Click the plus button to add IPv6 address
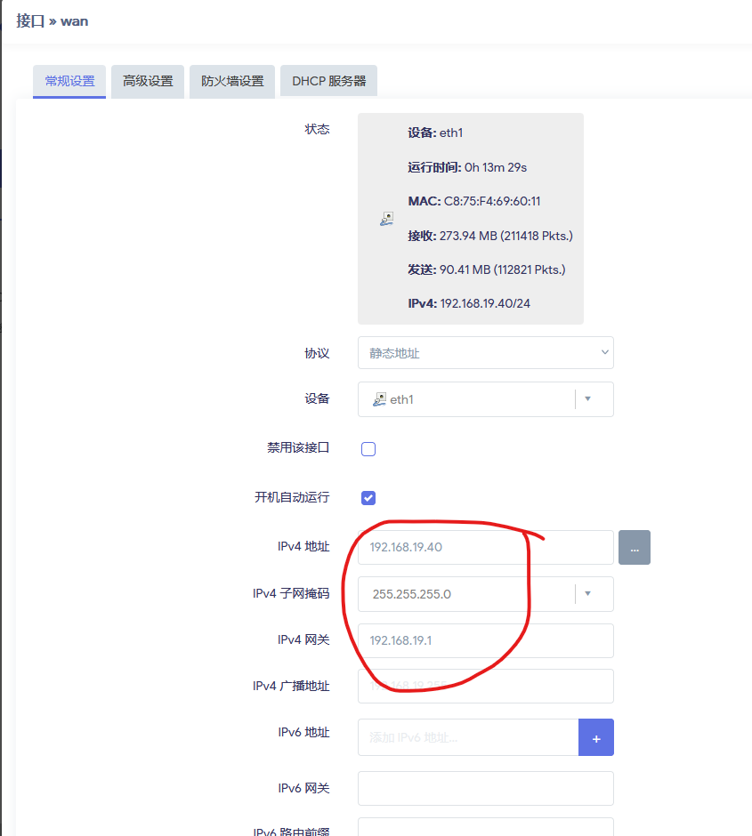This screenshot has height=836, width=752. coord(595,737)
